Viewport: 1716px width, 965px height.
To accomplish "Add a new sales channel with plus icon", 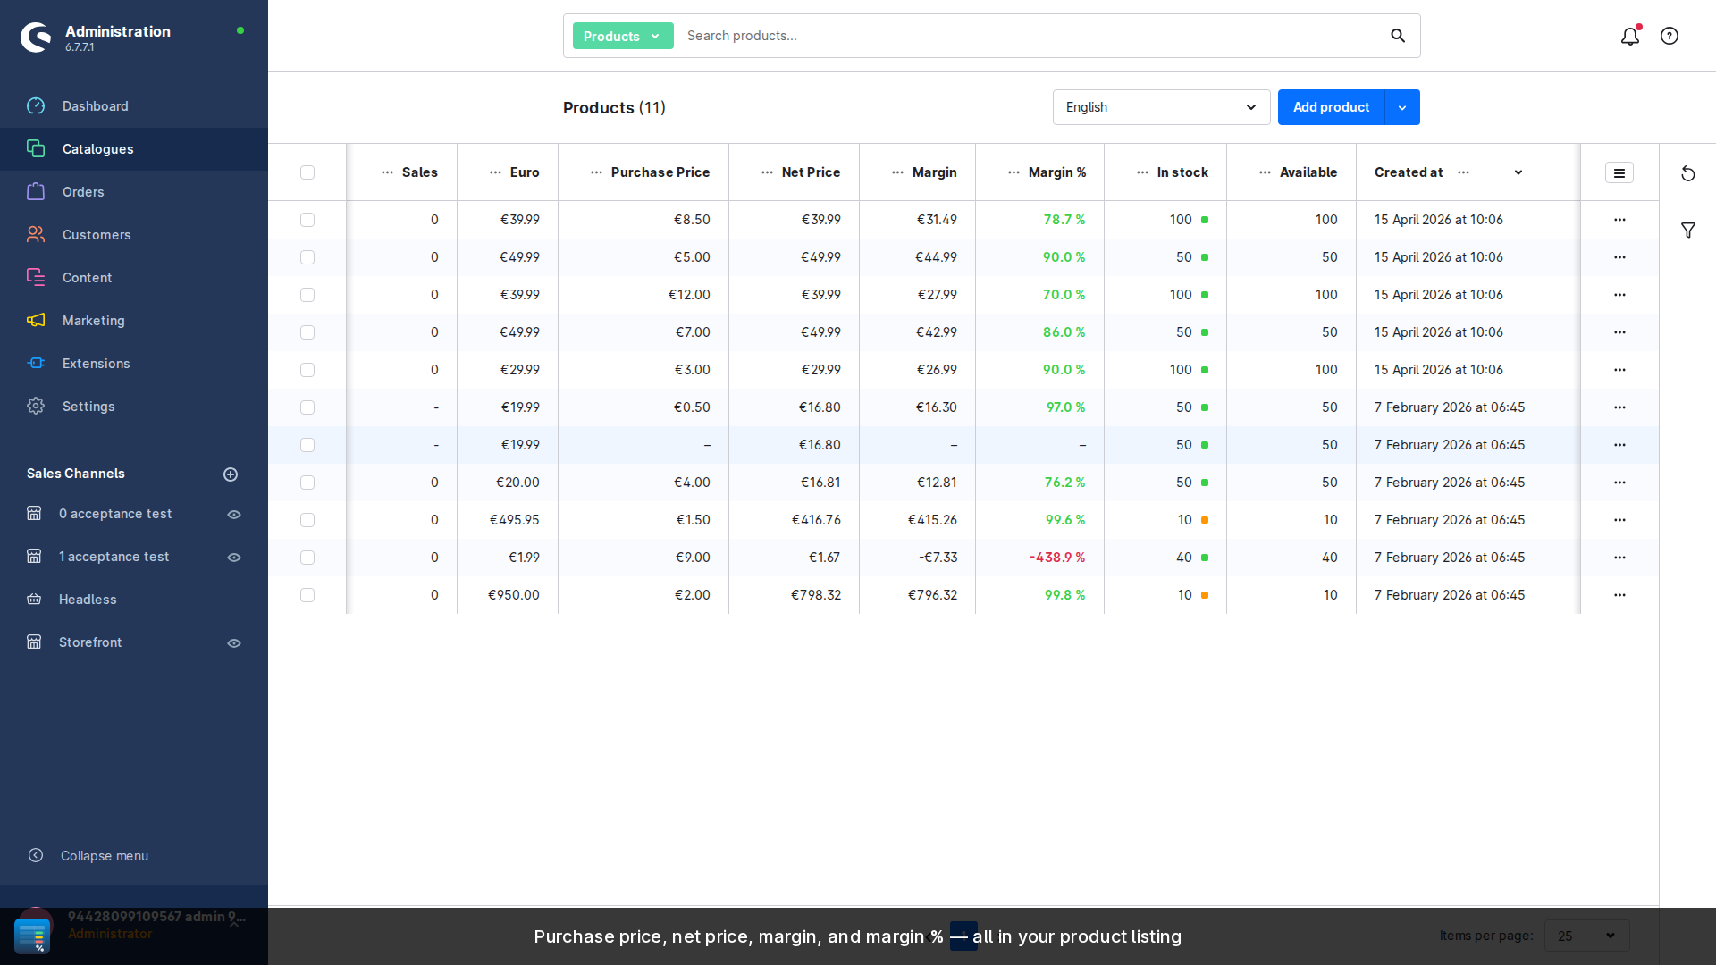I will click(x=231, y=474).
